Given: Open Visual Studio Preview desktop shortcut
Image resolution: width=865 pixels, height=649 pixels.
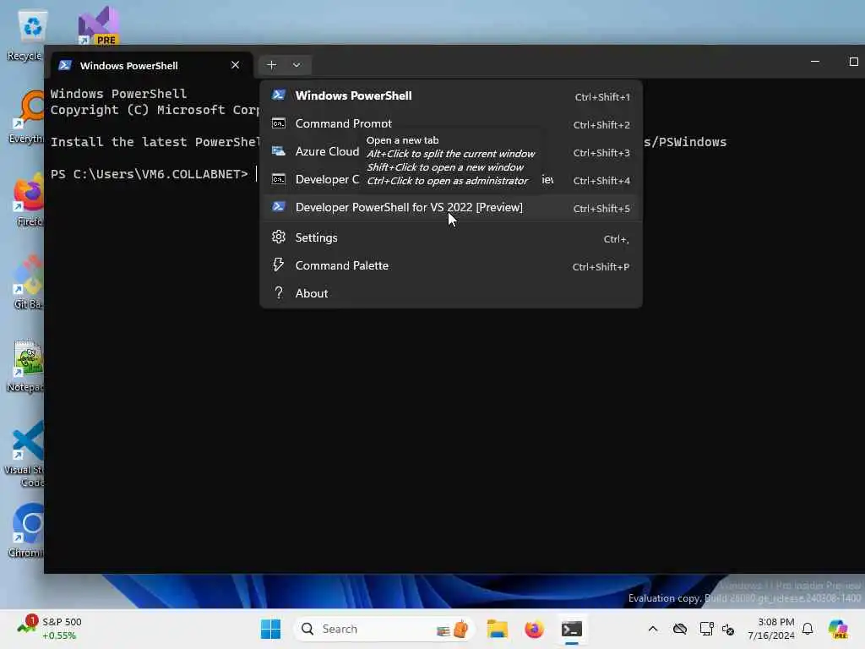Looking at the screenshot, I should pos(98,26).
